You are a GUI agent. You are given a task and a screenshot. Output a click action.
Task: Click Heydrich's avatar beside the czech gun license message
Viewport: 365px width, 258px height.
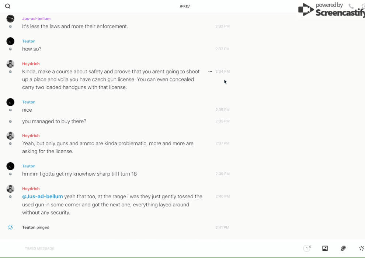click(x=10, y=64)
